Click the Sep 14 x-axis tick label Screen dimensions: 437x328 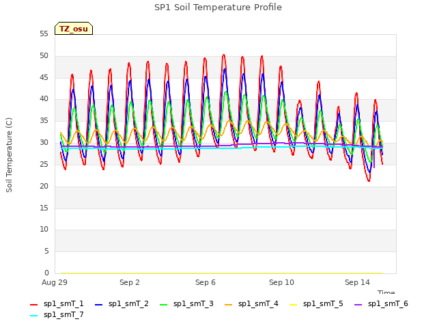coord(357,282)
